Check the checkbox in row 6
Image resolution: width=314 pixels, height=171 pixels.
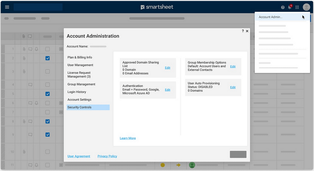[x=48, y=103]
